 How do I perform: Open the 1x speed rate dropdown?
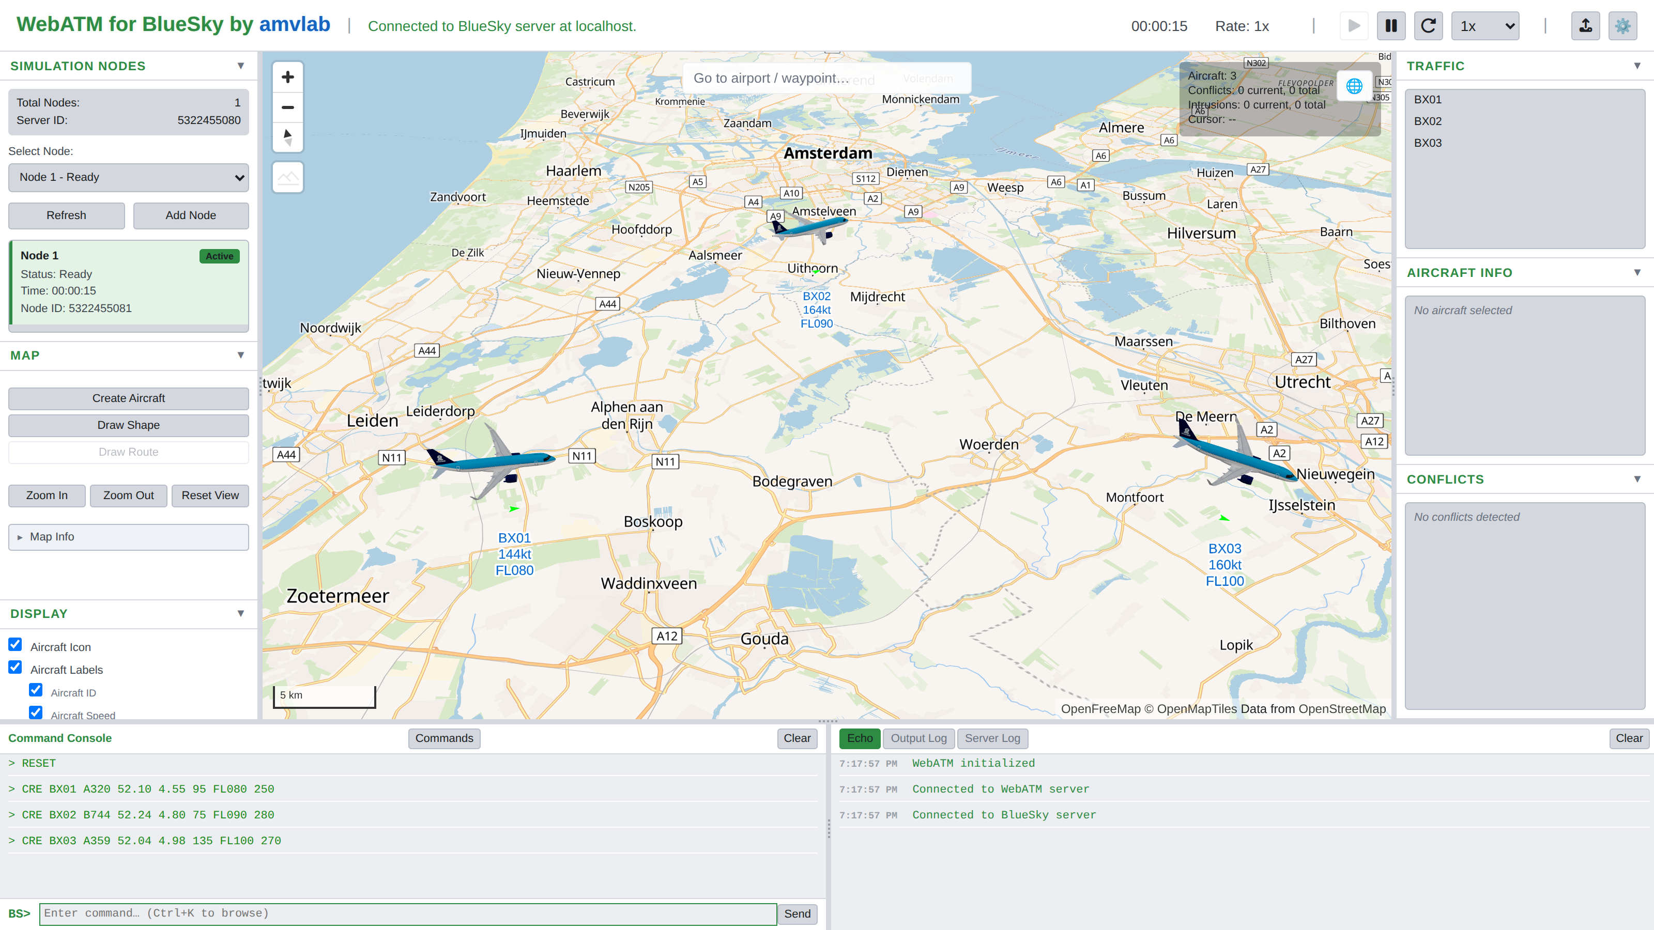1485,26
